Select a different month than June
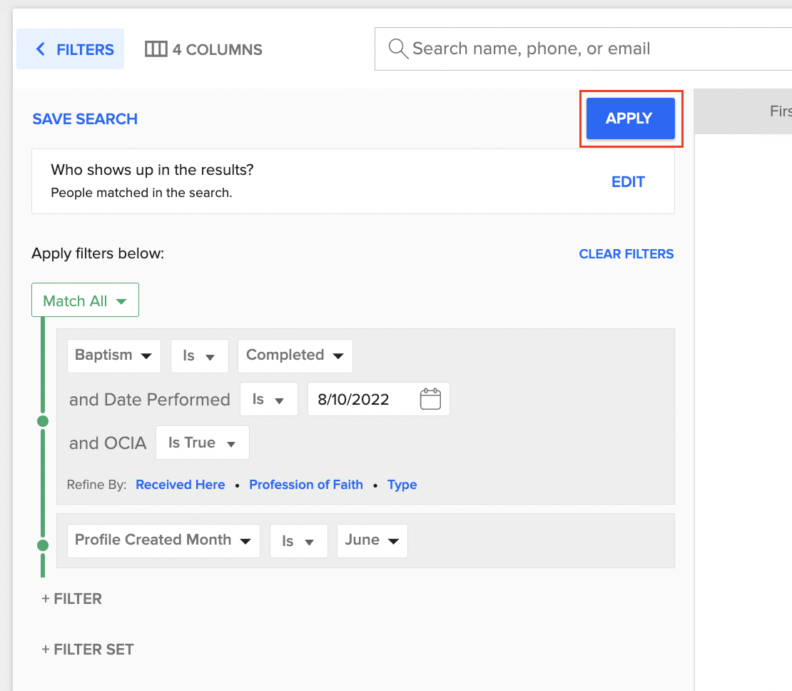 coord(372,540)
